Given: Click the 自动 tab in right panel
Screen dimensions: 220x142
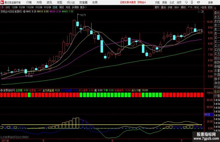Looking at the screenshot, I should pos(217,92).
